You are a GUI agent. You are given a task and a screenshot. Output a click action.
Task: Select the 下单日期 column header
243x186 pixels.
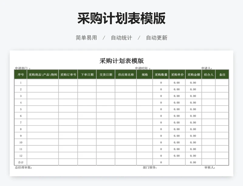click(87, 75)
